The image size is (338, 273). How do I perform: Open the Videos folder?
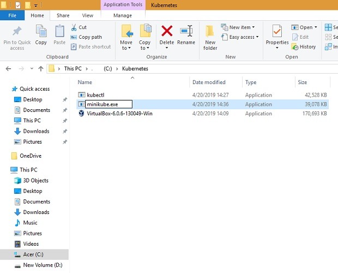click(31, 244)
